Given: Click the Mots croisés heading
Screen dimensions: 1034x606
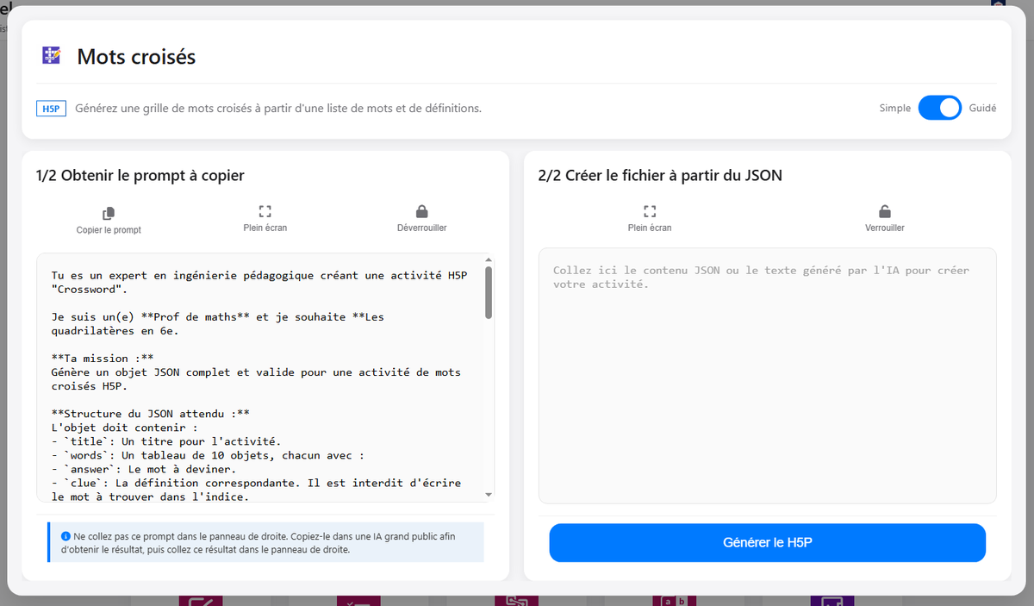Looking at the screenshot, I should point(136,57).
